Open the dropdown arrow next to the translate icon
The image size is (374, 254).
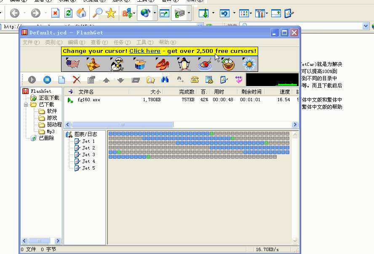(134, 13)
